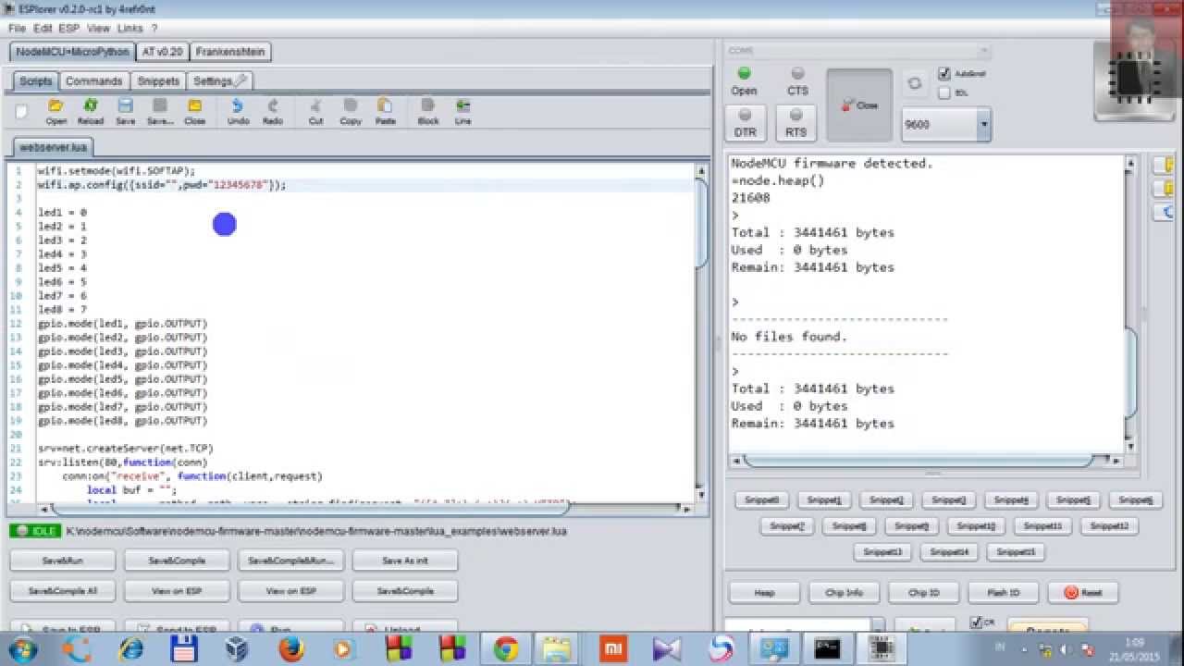Cut selected text in the editor
The image size is (1184, 666).
315,112
